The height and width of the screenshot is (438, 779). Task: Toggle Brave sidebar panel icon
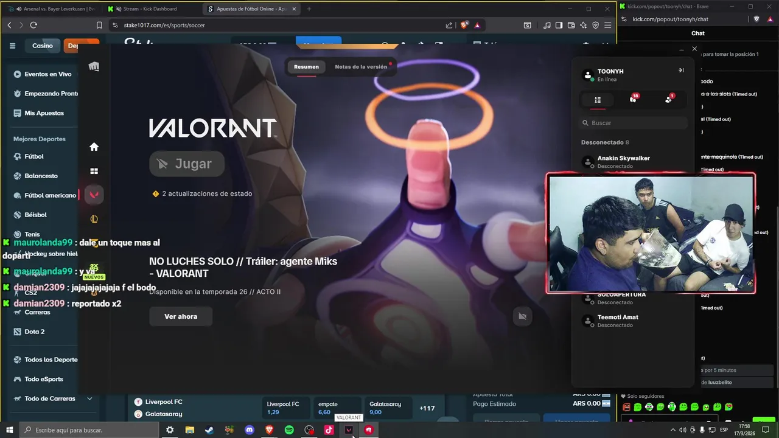(x=559, y=25)
